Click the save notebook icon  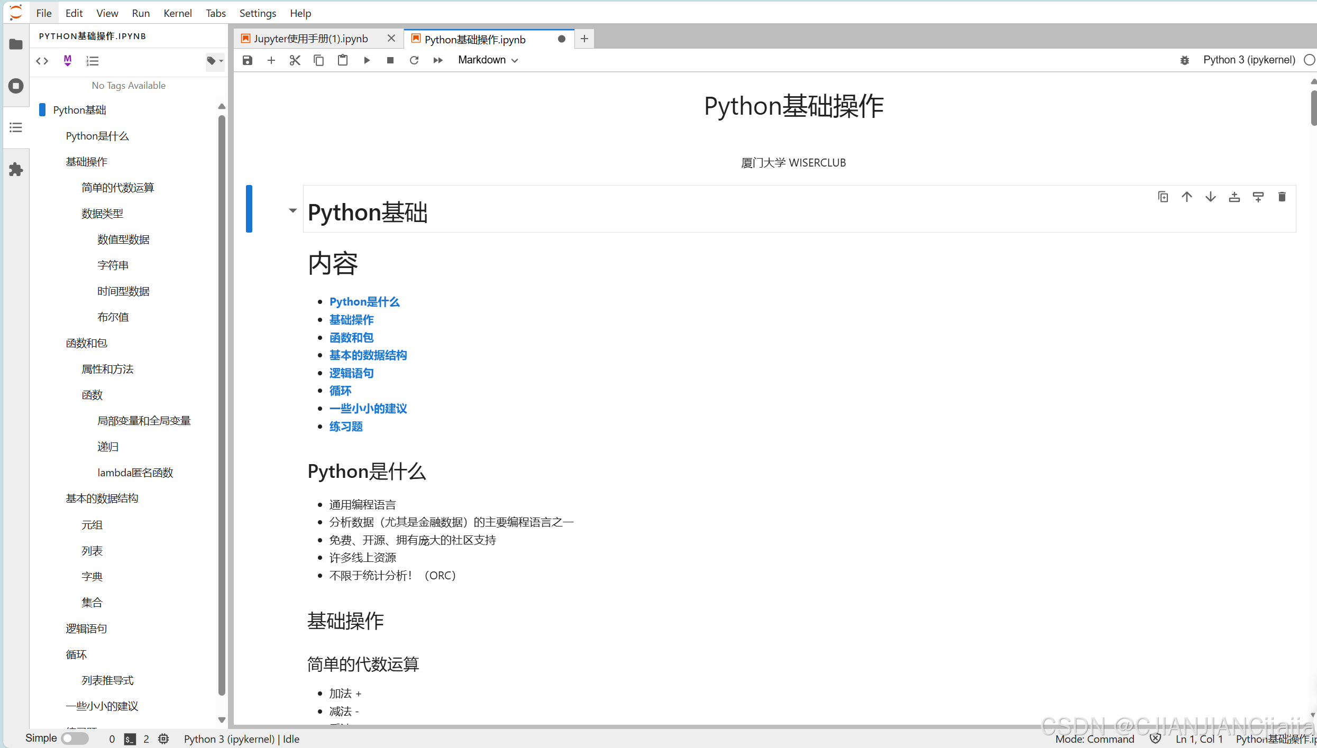click(x=247, y=60)
